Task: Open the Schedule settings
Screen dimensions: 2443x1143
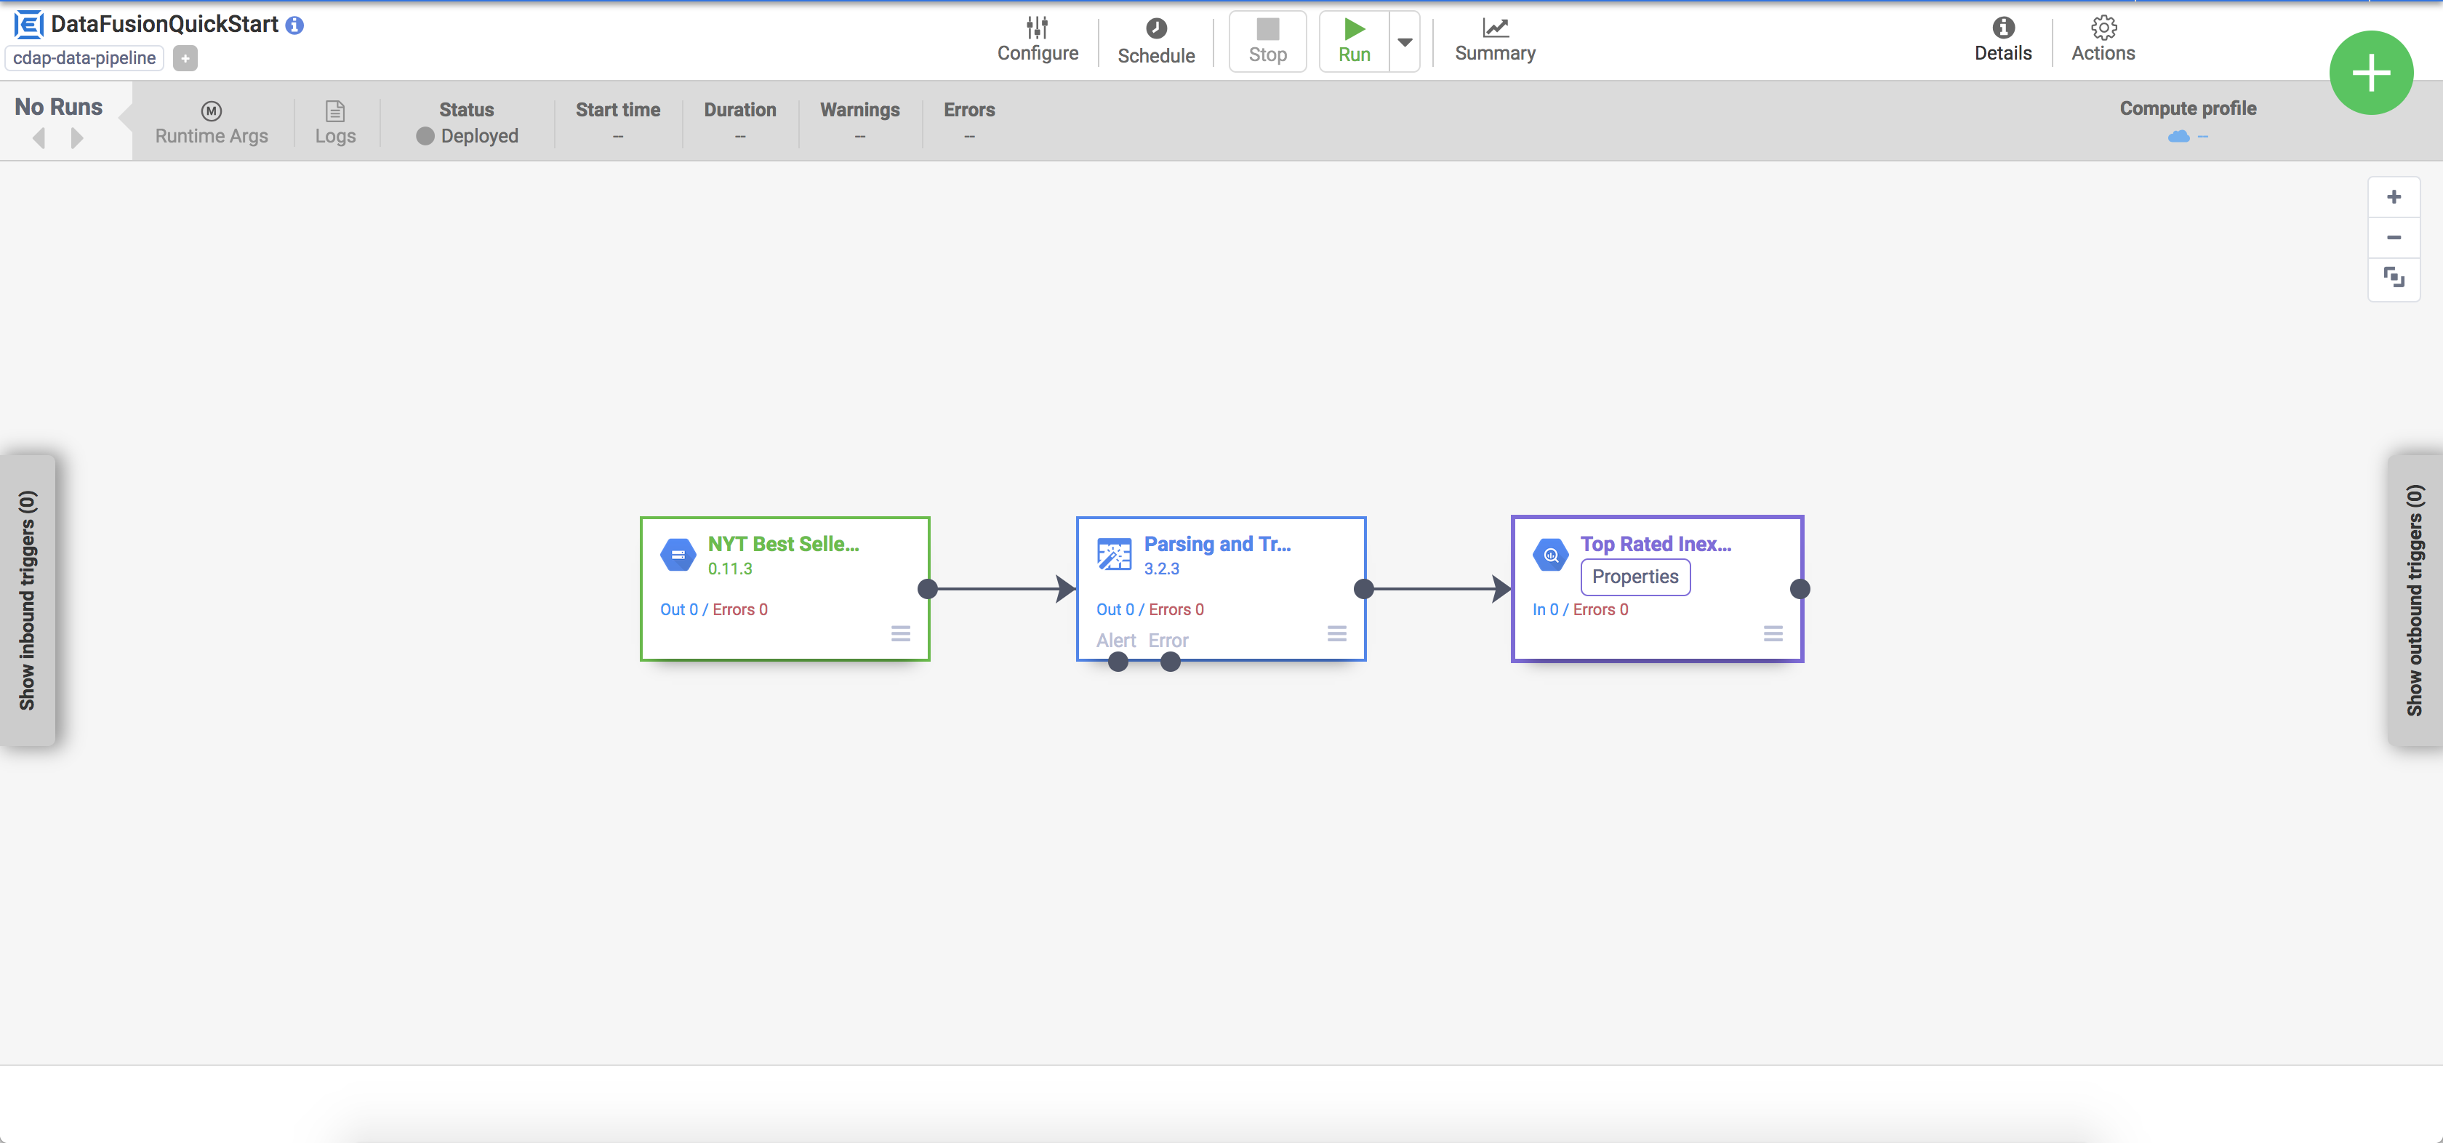Action: tap(1156, 39)
